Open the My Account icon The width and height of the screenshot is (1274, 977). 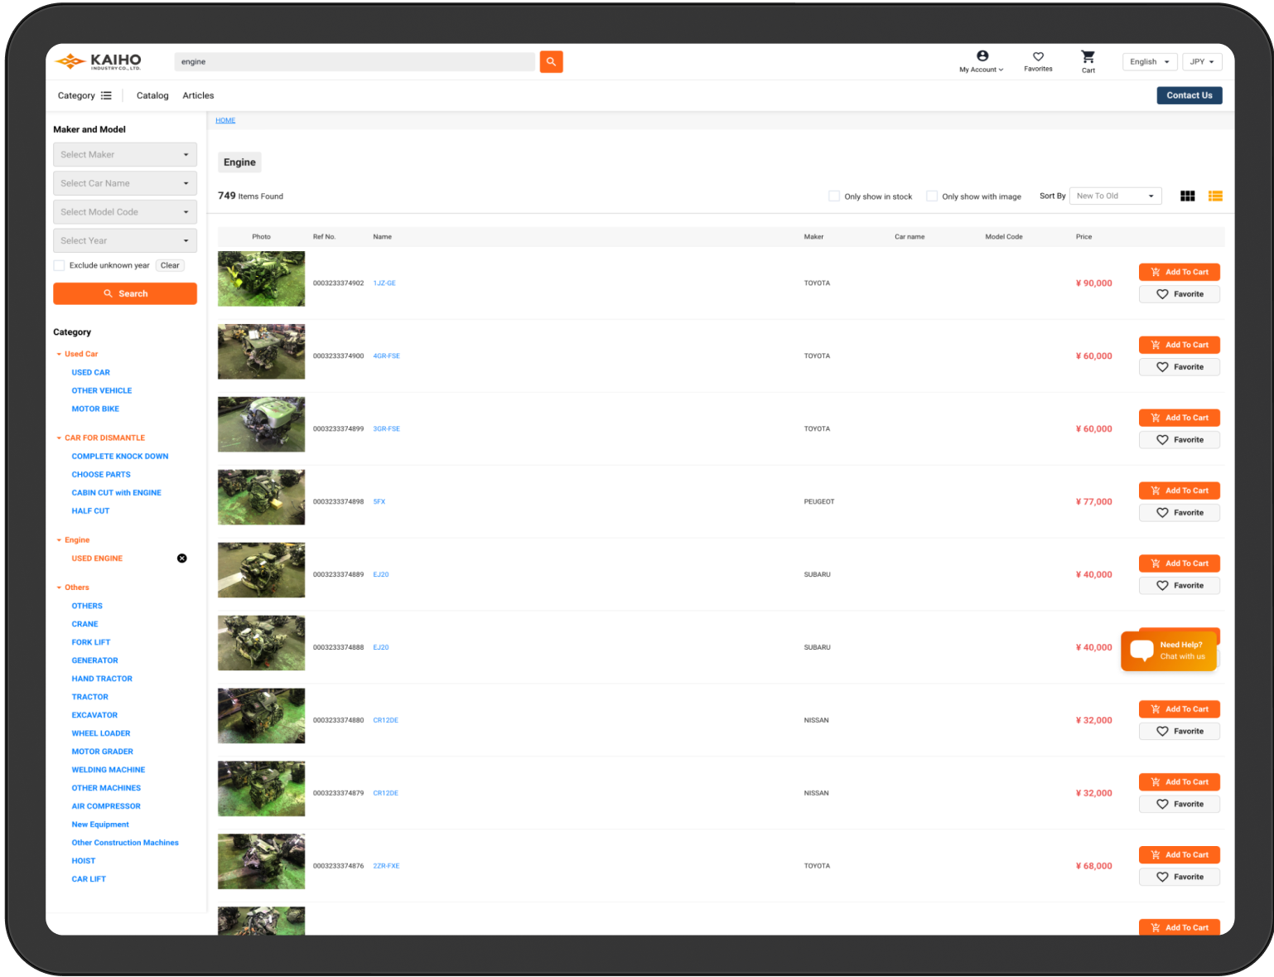tap(982, 56)
